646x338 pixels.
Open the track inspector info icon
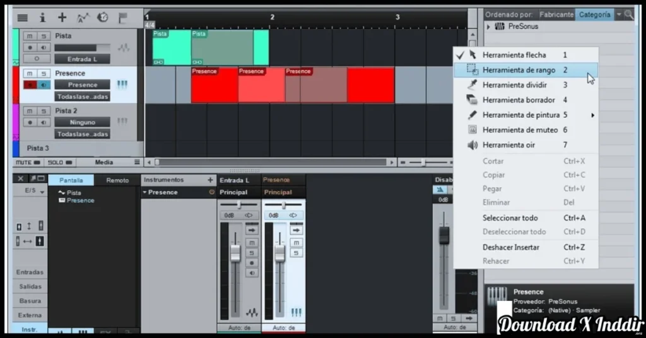(42, 18)
